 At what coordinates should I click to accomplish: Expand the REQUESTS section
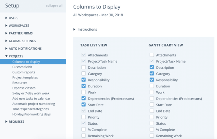click(x=6, y=122)
